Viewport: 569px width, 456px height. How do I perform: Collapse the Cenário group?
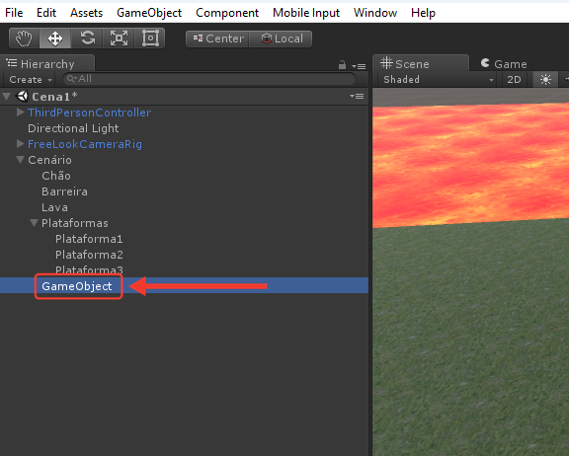coord(21,160)
